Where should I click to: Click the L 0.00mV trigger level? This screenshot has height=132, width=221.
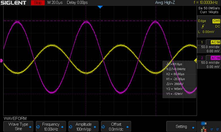[x=206, y=32]
